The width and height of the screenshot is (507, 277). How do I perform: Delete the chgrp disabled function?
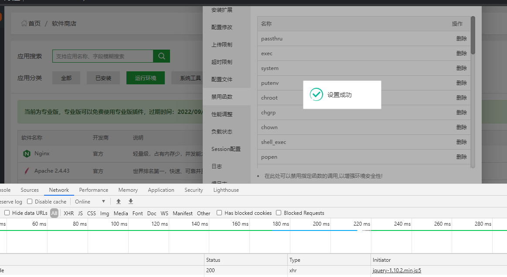click(x=461, y=113)
